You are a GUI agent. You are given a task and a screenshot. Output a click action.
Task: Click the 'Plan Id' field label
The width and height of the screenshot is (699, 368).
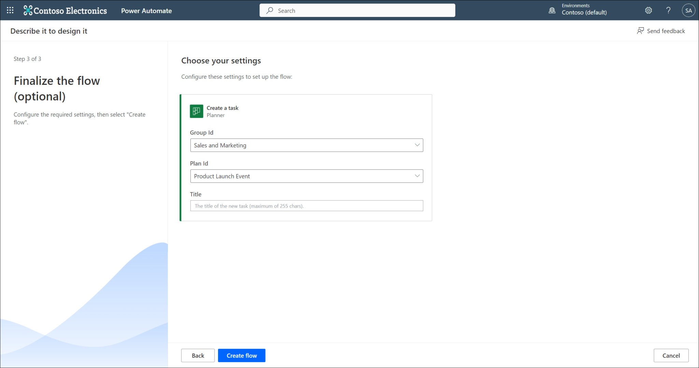tap(199, 163)
